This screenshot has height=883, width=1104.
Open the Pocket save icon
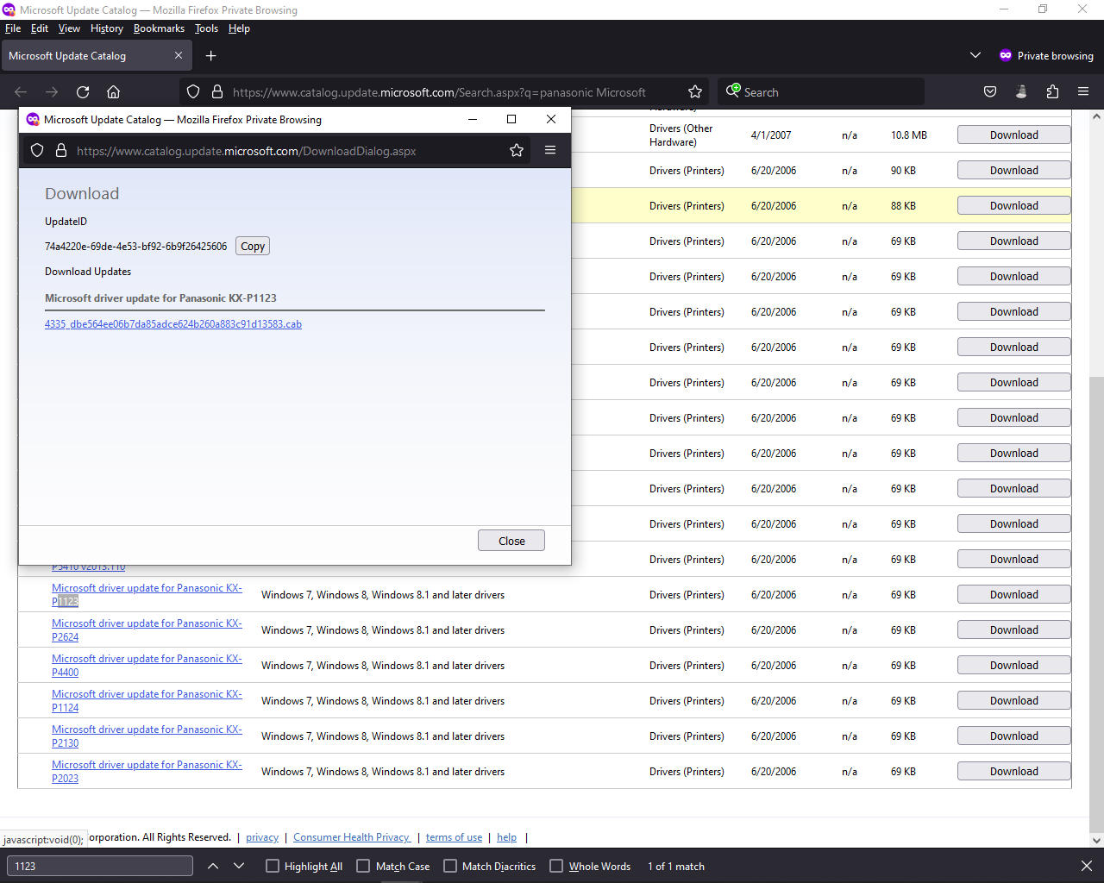(990, 92)
